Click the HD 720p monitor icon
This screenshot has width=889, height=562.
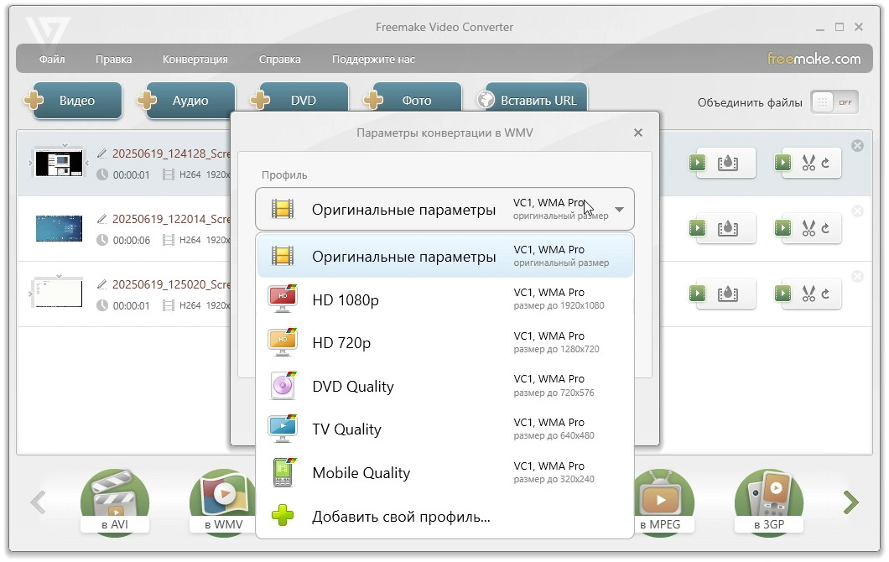click(x=283, y=342)
